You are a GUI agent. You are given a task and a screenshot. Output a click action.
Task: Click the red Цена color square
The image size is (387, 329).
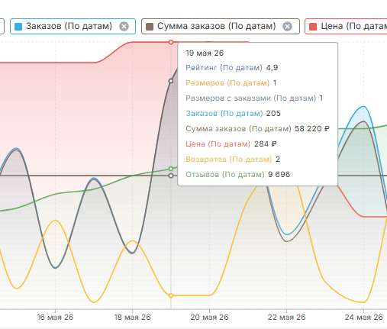(313, 27)
